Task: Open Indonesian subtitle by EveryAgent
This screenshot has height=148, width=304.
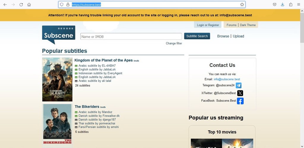Action: pyautogui.click(x=100, y=73)
